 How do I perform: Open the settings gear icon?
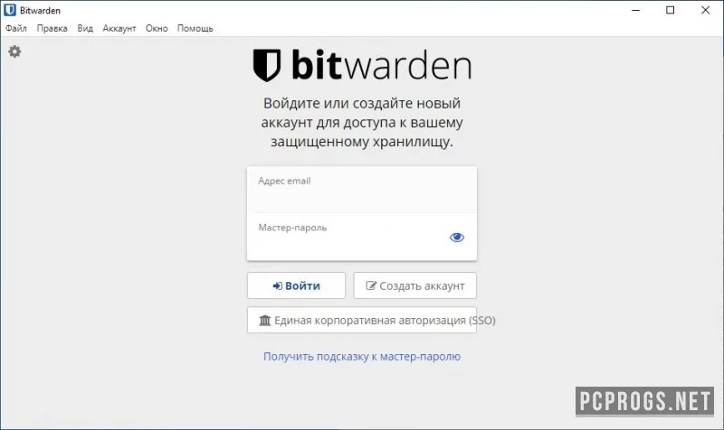14,51
